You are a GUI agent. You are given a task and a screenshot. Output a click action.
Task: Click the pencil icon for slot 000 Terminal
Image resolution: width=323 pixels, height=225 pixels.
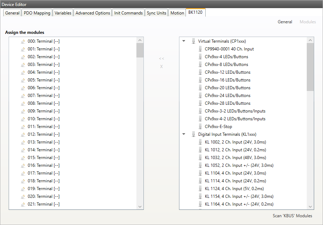pyautogui.click(x=23, y=41)
